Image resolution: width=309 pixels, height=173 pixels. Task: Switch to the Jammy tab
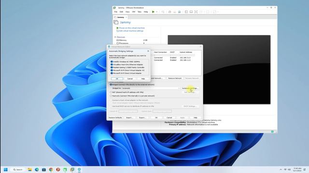click(x=120, y=17)
